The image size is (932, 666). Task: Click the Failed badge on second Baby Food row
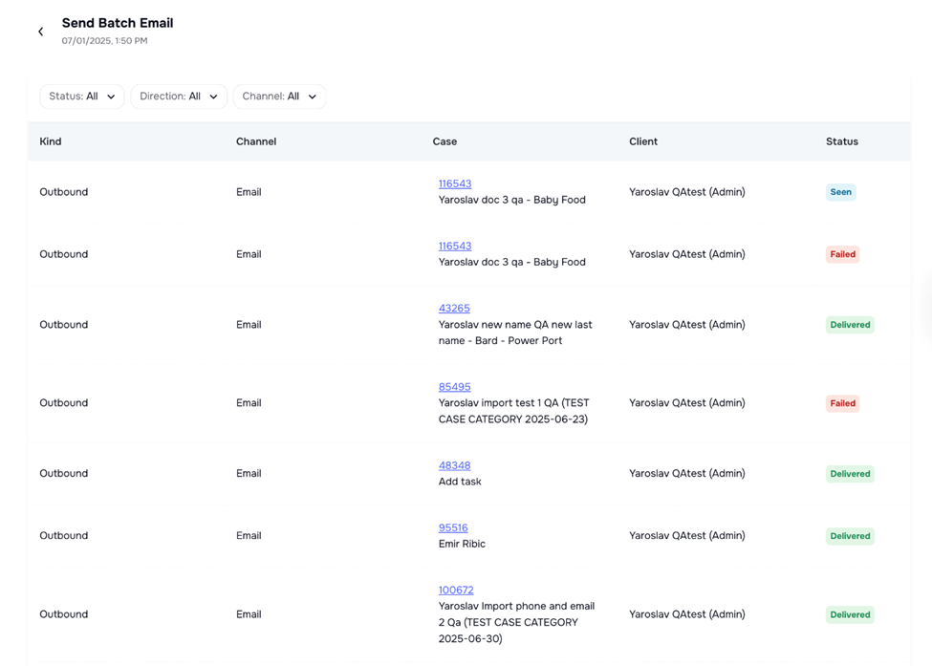click(x=842, y=254)
